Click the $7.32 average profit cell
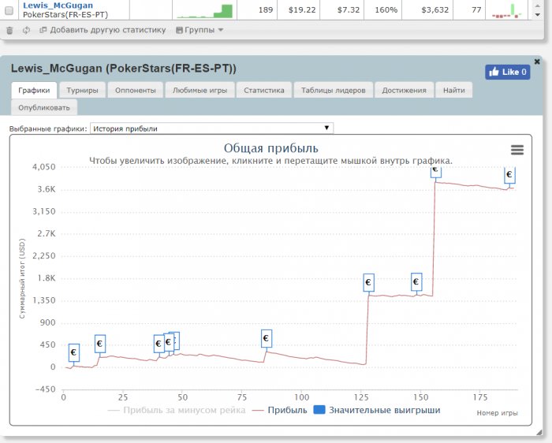 click(x=341, y=9)
